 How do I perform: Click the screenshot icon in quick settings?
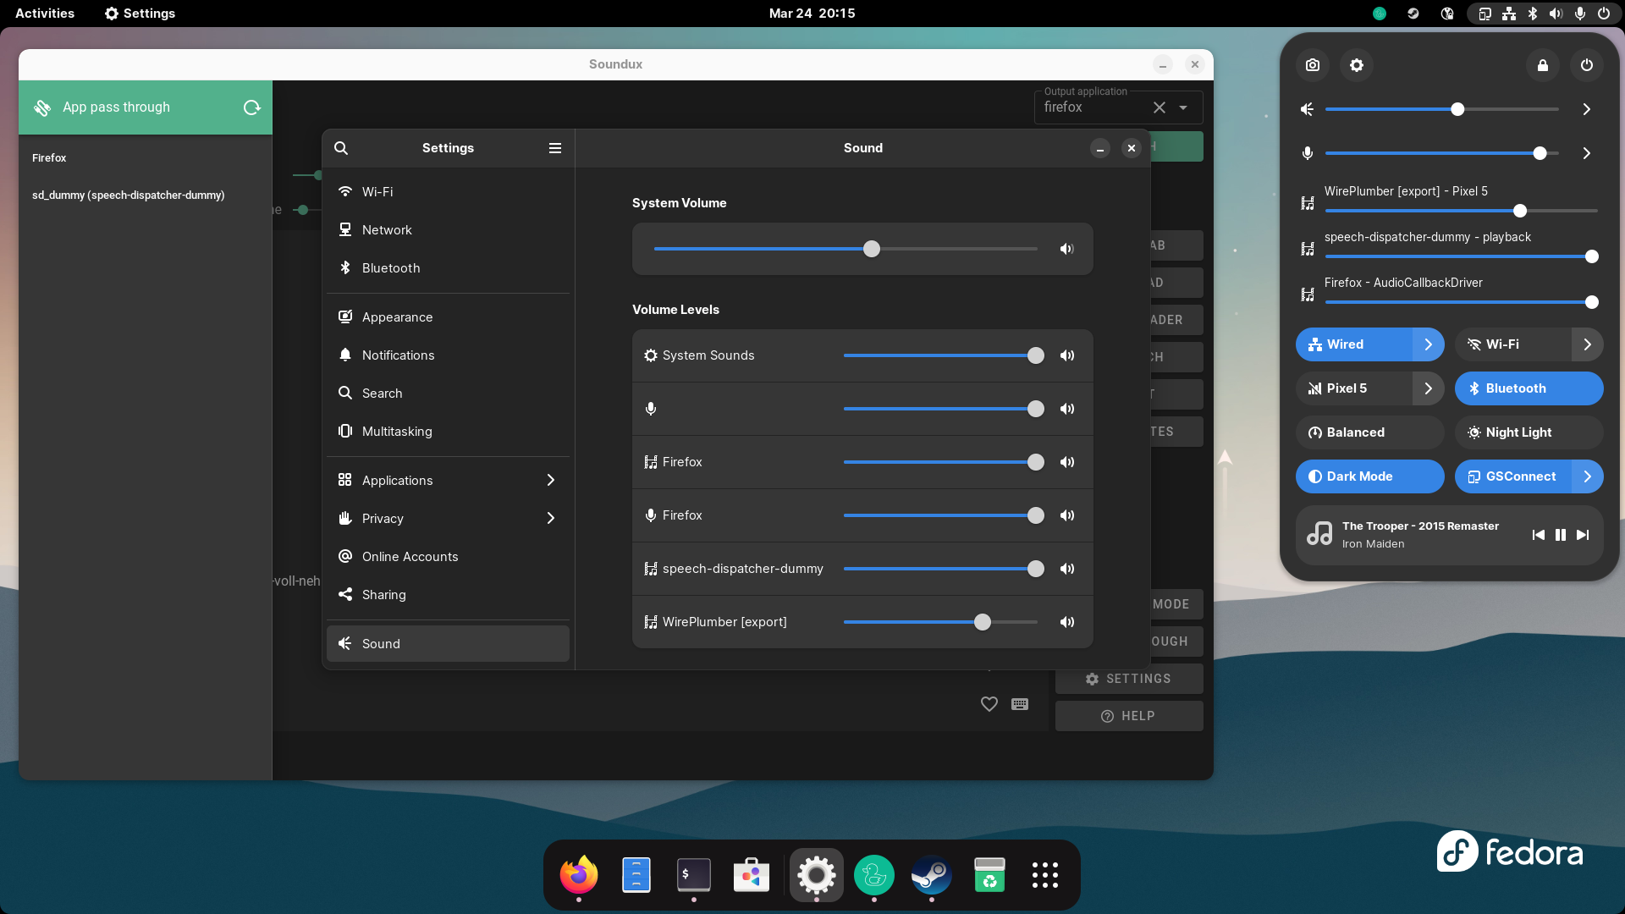1313,65
